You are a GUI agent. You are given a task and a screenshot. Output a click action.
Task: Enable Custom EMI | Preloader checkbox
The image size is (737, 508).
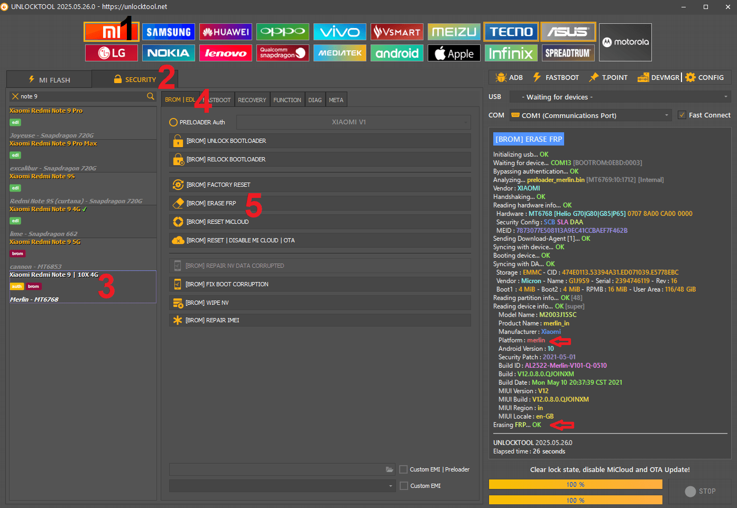(403, 469)
